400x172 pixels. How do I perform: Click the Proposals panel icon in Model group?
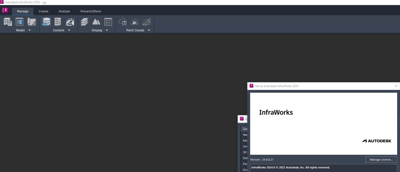coord(20,22)
